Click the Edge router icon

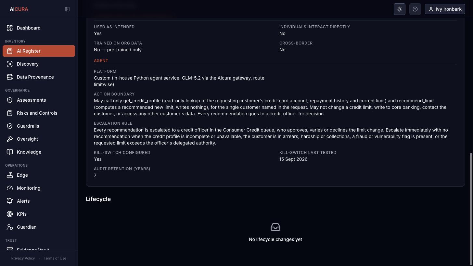click(10, 175)
